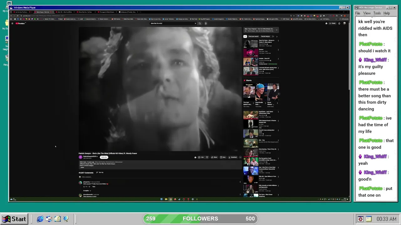Click the fourth quick launch globe icon
This screenshot has width=401, height=225.
pos(66,219)
